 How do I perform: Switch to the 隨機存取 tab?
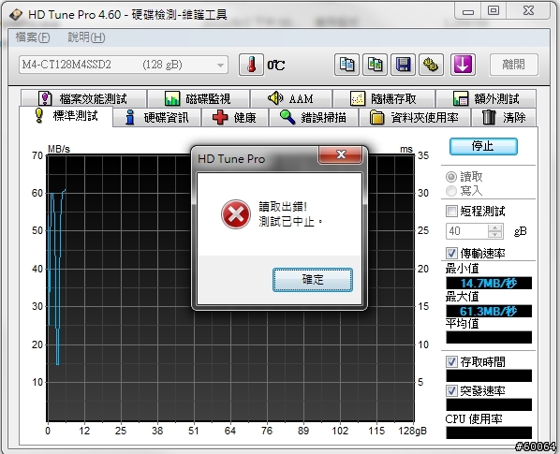384,98
